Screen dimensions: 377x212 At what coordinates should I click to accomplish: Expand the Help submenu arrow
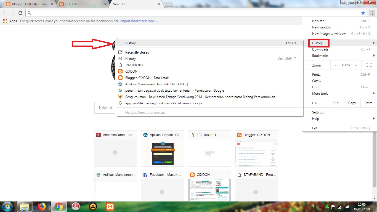pyautogui.click(x=374, y=118)
